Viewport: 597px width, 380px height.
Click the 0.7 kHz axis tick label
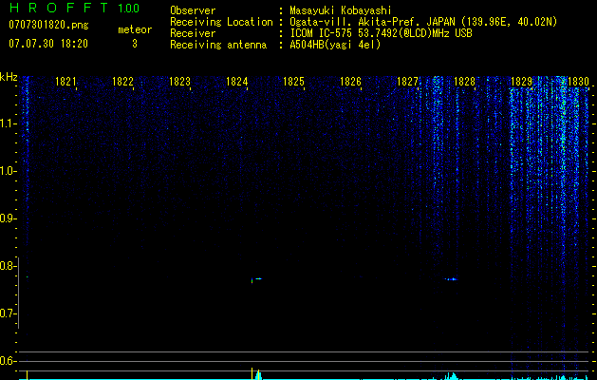7,313
